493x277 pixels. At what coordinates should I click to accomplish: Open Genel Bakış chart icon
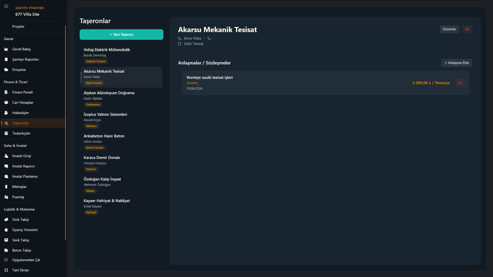6,49
